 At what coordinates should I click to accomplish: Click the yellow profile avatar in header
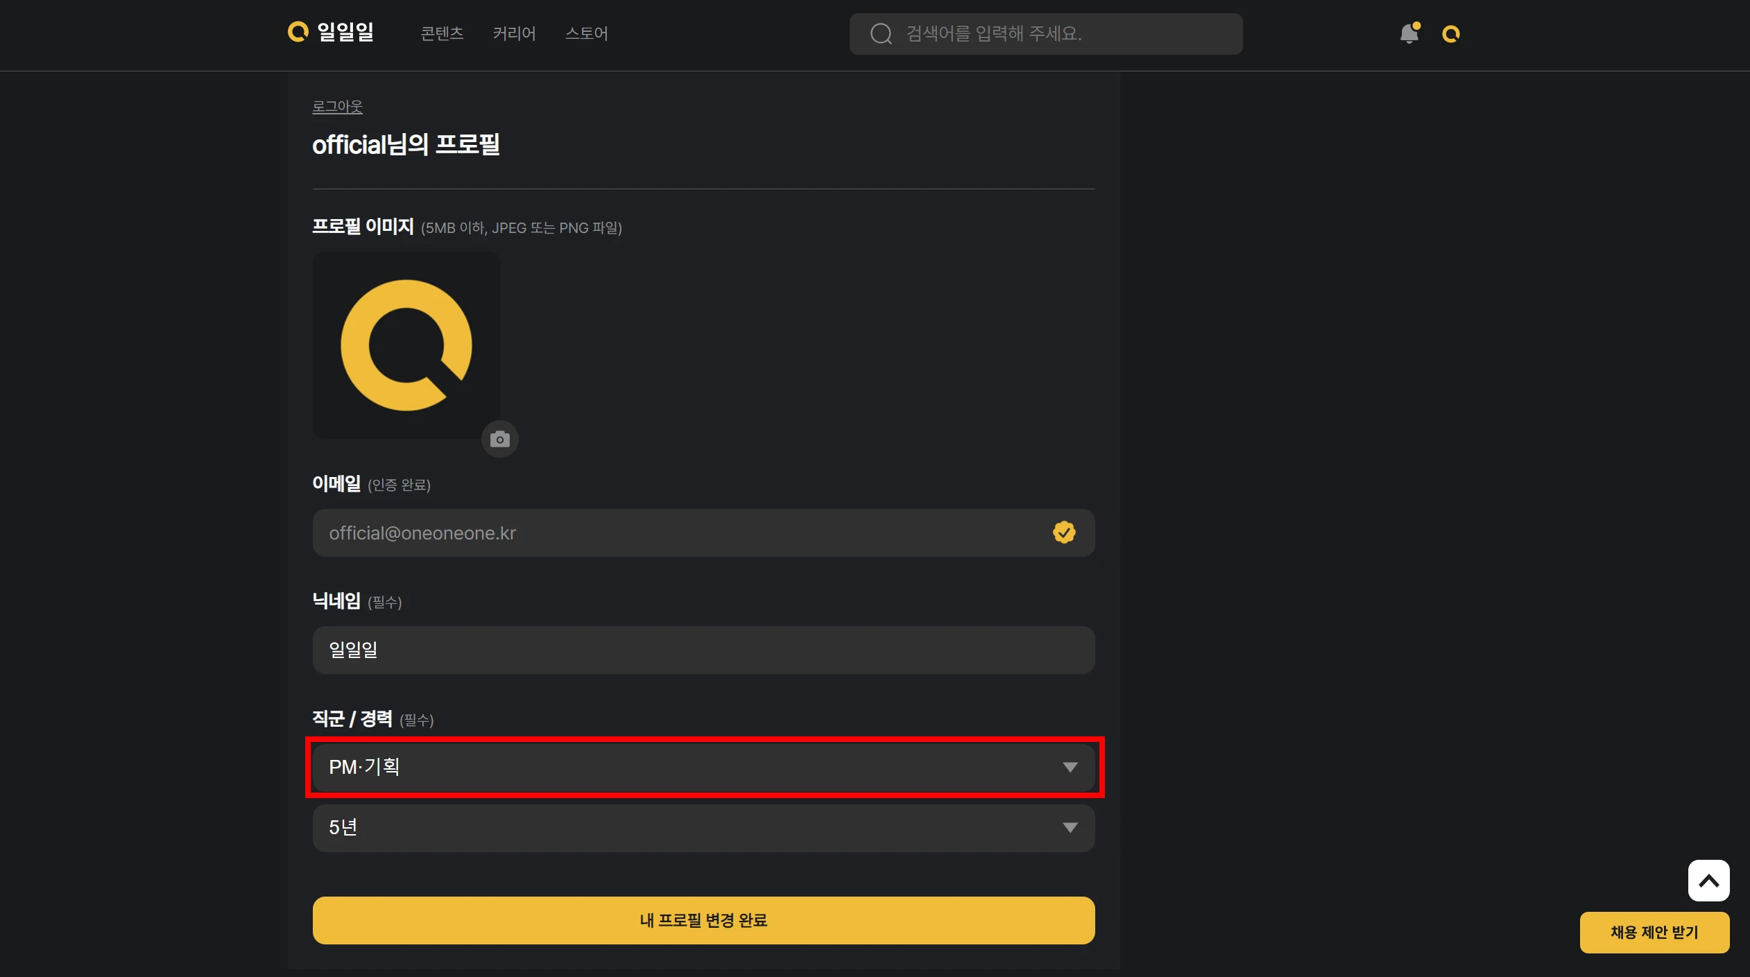pyautogui.click(x=1451, y=33)
